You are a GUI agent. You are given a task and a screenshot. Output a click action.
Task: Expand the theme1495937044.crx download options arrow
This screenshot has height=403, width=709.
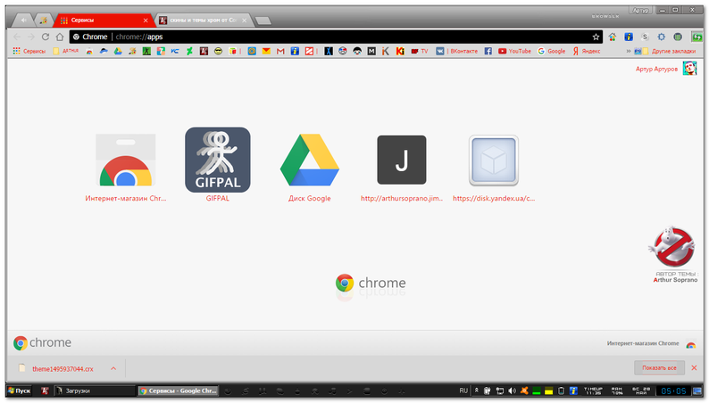point(113,368)
